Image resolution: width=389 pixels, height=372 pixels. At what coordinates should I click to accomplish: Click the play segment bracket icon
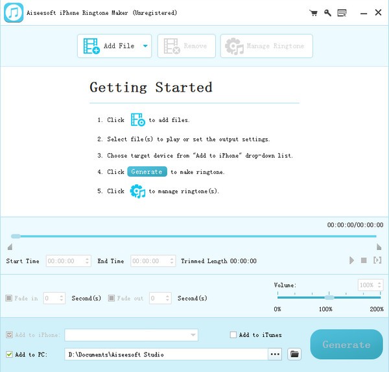point(377,260)
